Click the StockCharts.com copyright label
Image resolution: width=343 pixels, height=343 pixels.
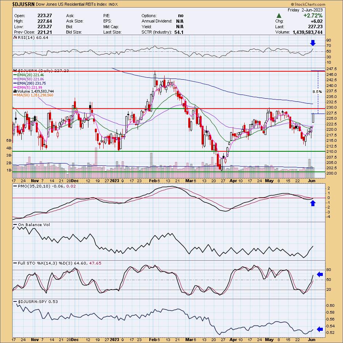tap(308, 4)
